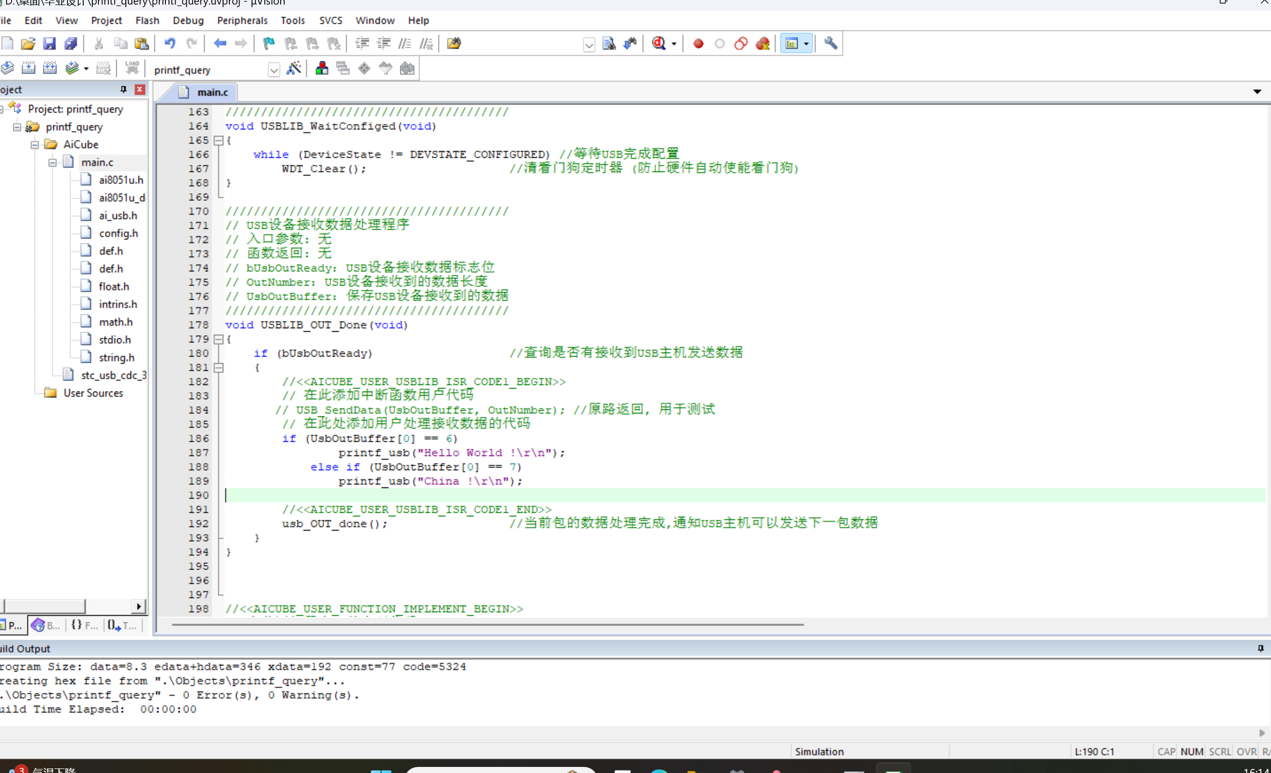Close the Project panel
This screenshot has width=1271, height=773.
[x=139, y=89]
